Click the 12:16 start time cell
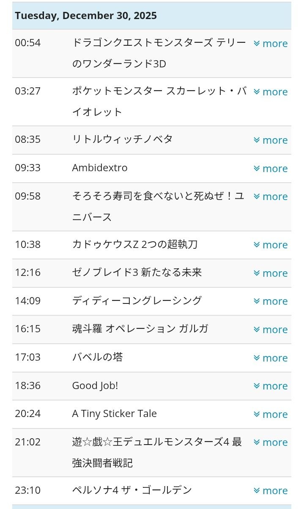The height and width of the screenshot is (509, 304). (x=28, y=273)
